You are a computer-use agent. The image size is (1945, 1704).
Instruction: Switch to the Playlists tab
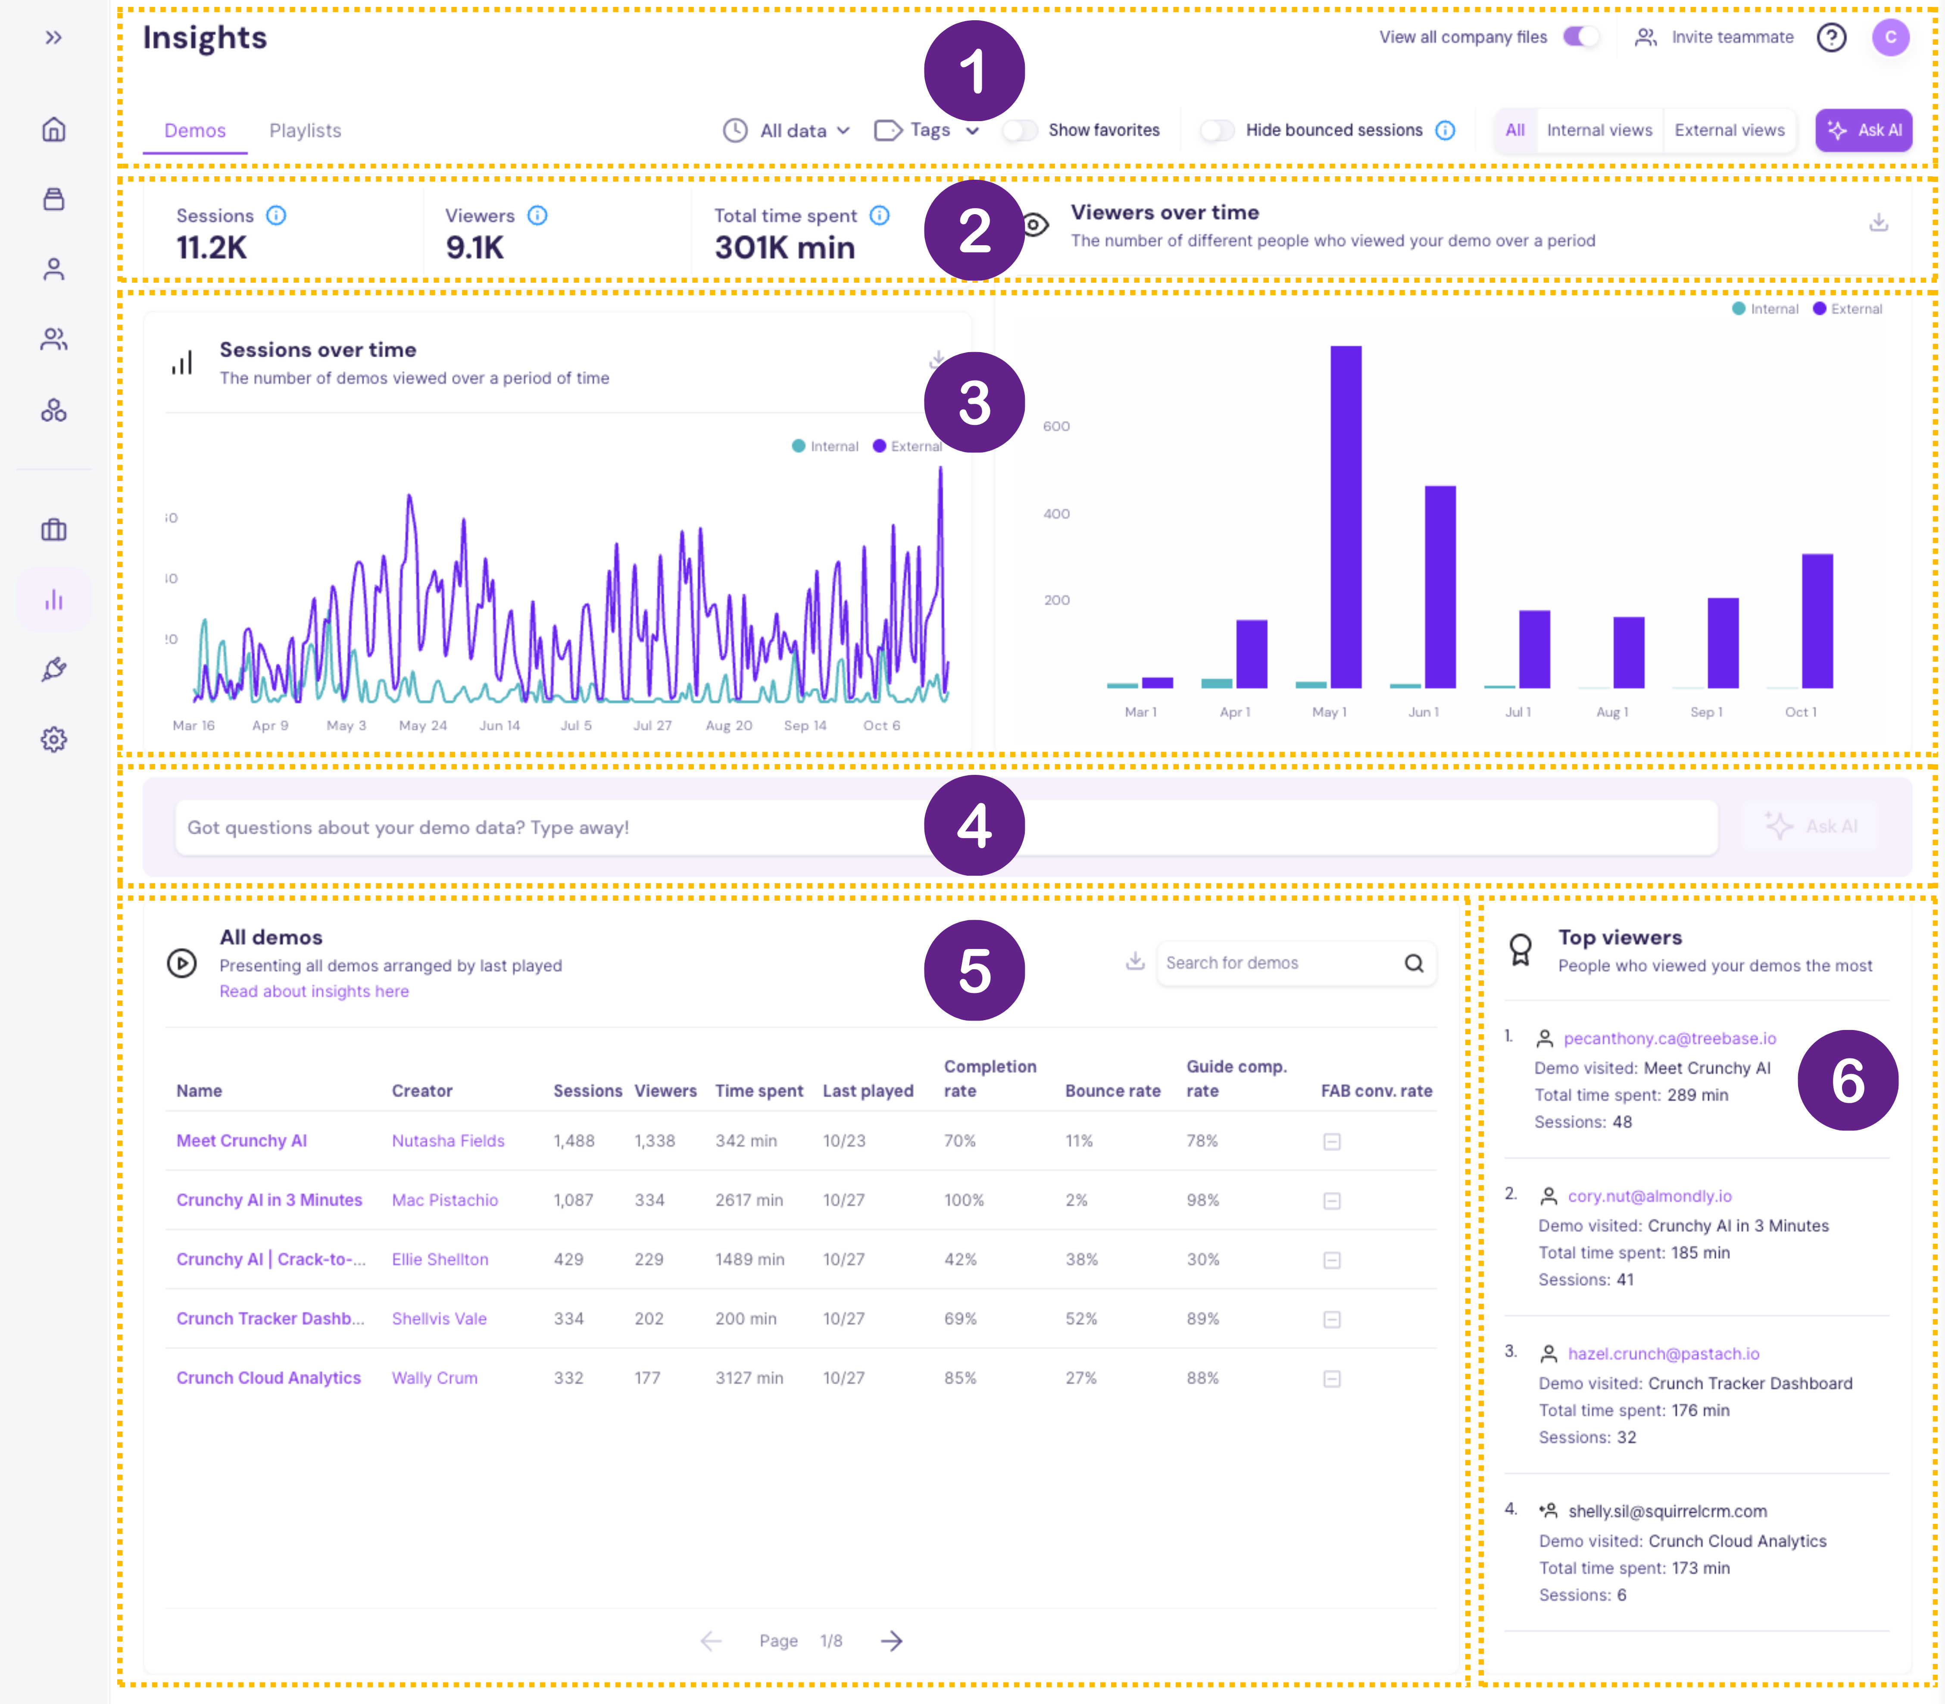[x=304, y=130]
